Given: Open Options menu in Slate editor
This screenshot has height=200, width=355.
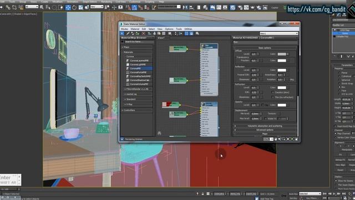Looking at the screenshot, I should (169, 29).
